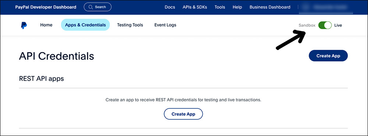This screenshot has height=136, width=368.
Task: Click PayPal Developer Dashboard title
Action: (x=46, y=7)
